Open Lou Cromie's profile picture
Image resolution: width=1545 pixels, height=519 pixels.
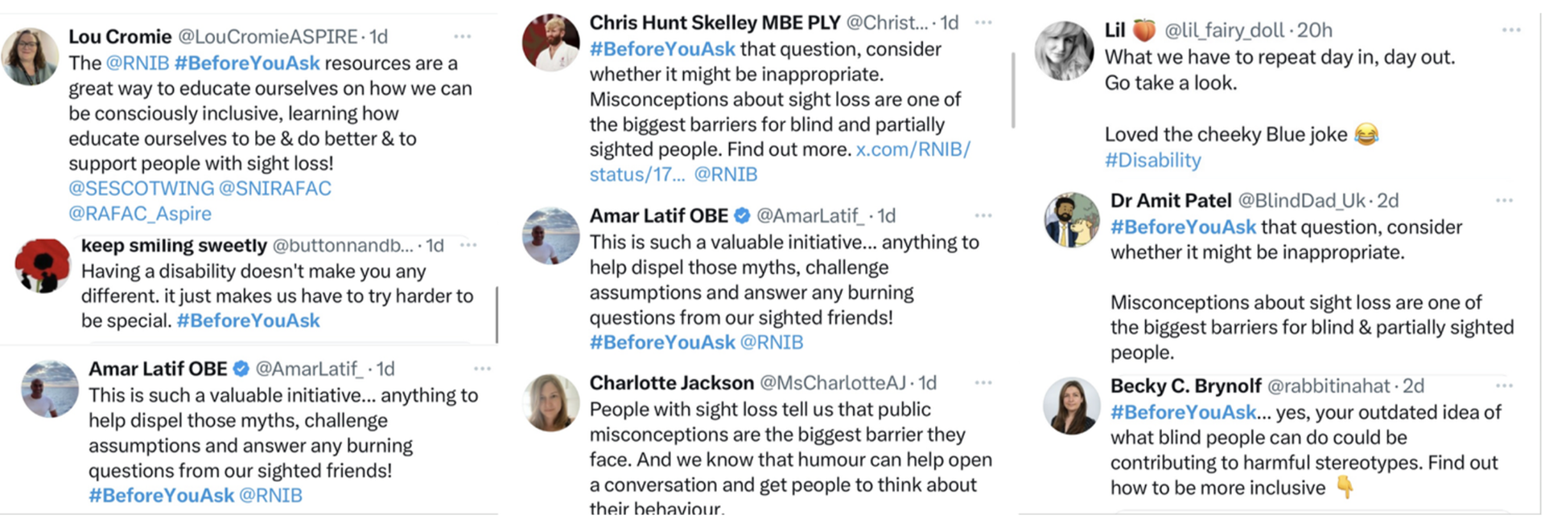tap(30, 56)
